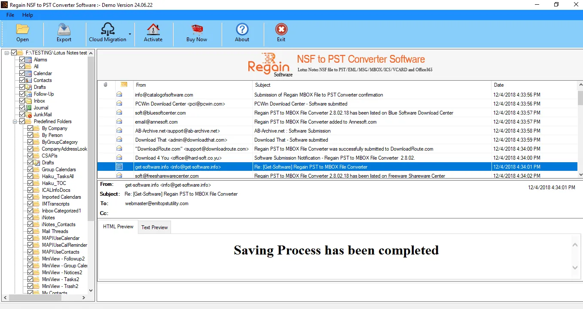This screenshot has height=309, width=583.
Task: Uncheck the Calendar folder checkbox
Action: coord(22,73)
